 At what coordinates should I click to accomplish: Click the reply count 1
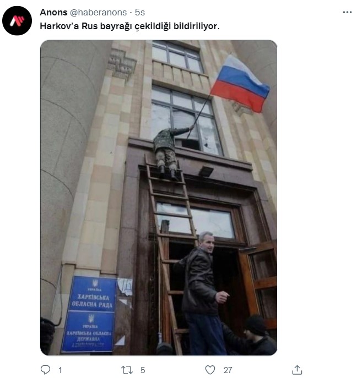[x=60, y=370]
